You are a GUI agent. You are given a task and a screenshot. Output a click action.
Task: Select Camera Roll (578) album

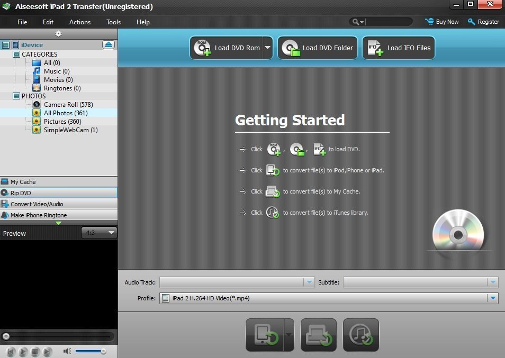click(x=68, y=105)
